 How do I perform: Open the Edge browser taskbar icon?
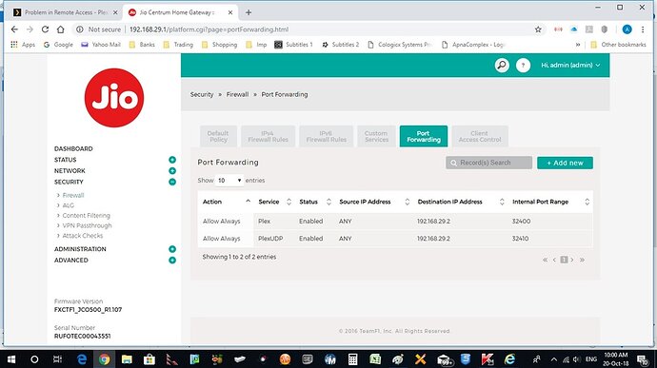tap(82, 359)
